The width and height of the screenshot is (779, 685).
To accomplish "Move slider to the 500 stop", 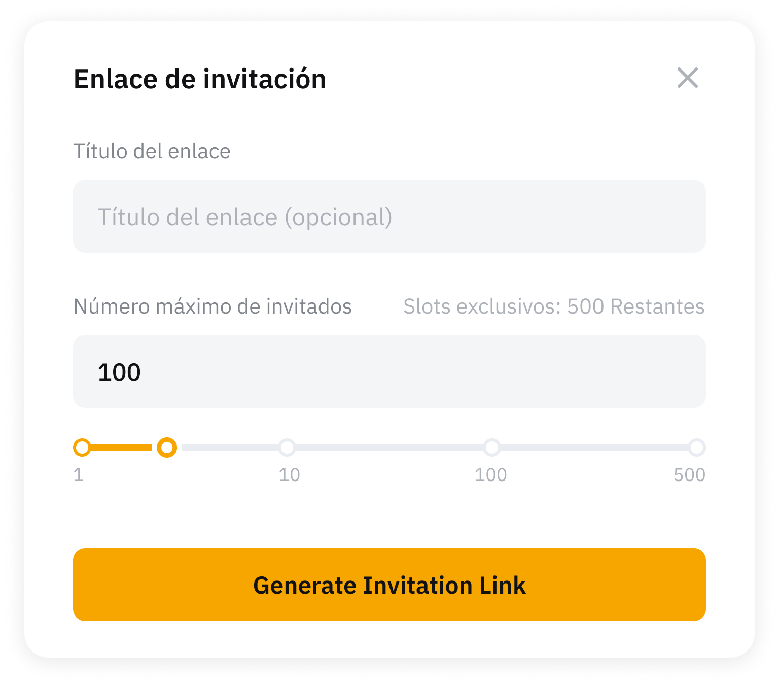I will pos(697,448).
